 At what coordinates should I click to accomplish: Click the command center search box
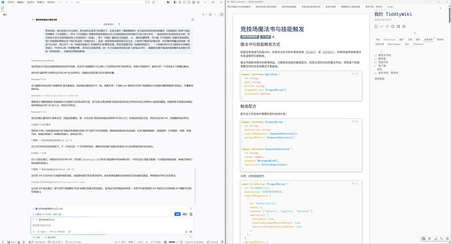point(109,3)
